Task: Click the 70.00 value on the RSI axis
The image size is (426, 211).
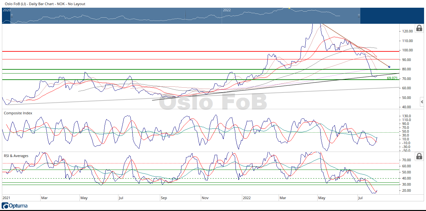Action: (407, 160)
